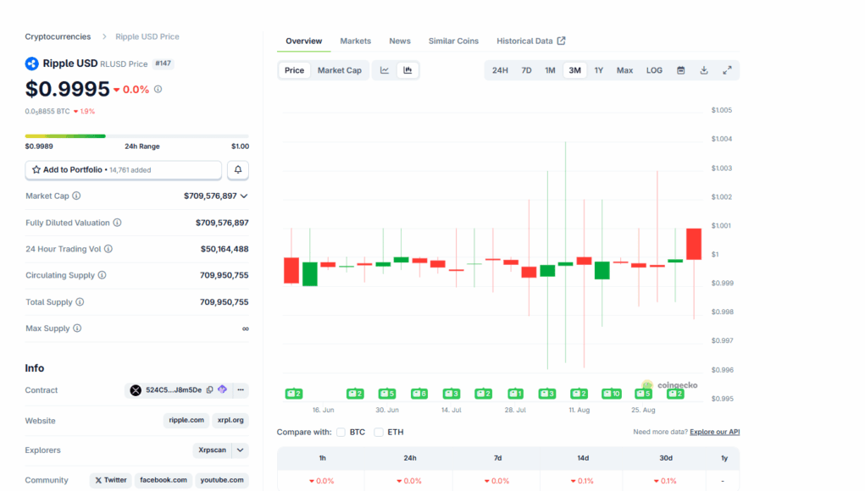Click the #147 rank badge
865x491 pixels.
tap(163, 64)
